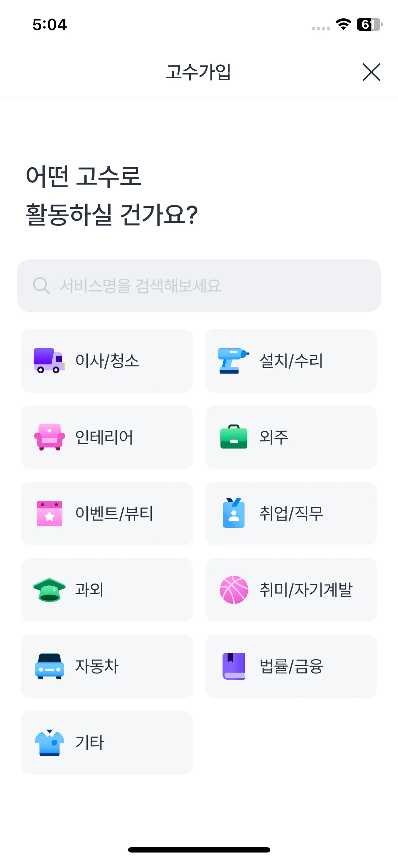Viewport: 398px width, 861px height.
Task: Choose the 설치/수리 category label
Action: [x=291, y=361]
